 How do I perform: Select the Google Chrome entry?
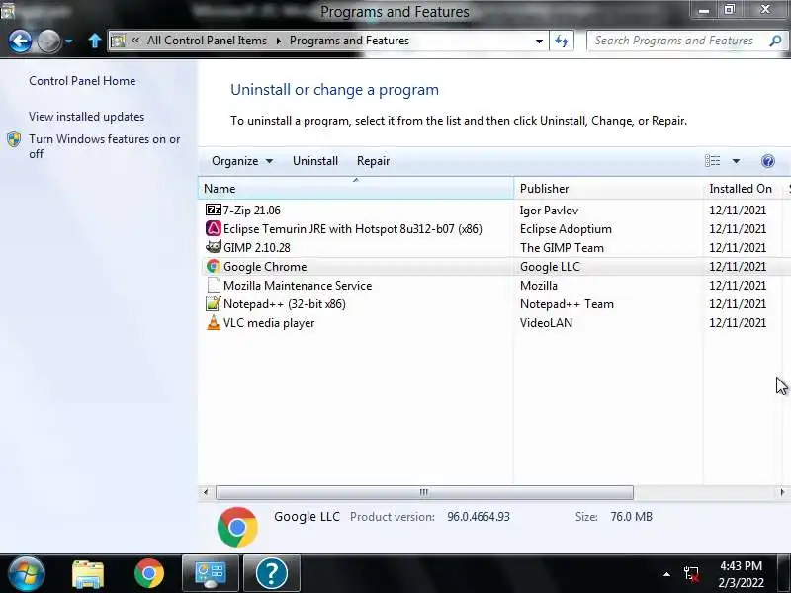point(265,266)
